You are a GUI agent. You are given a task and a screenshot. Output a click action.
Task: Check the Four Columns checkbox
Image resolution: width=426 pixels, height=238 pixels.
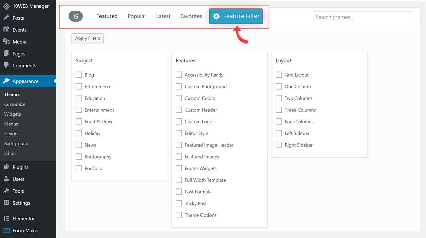pyautogui.click(x=279, y=122)
